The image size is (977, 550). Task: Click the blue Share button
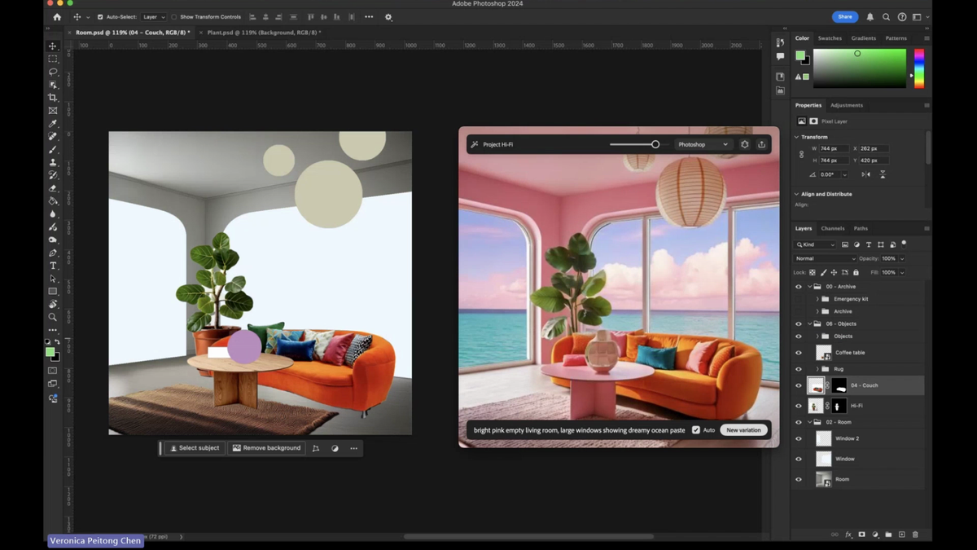point(844,16)
